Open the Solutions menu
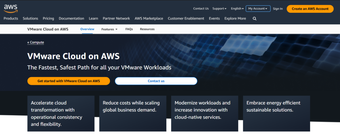Viewport: 340px width, 138px height. click(x=31, y=18)
